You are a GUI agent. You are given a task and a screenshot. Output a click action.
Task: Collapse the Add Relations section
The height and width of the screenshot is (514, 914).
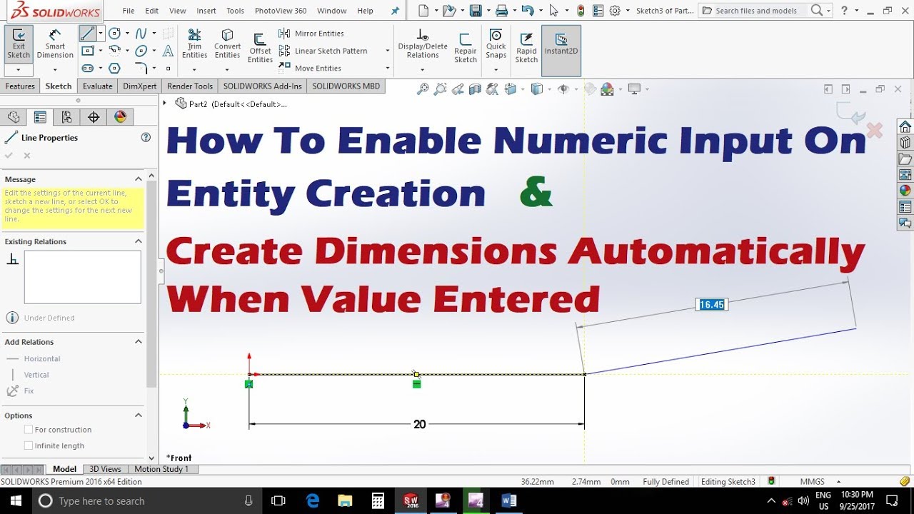pyautogui.click(x=139, y=342)
